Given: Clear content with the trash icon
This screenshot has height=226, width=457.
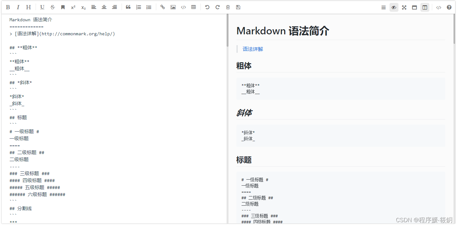Looking at the screenshot, I should [228, 7].
